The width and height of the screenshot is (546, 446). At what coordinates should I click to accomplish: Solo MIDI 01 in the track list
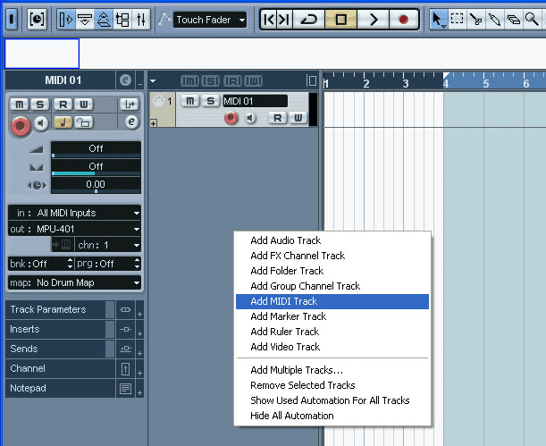point(210,101)
